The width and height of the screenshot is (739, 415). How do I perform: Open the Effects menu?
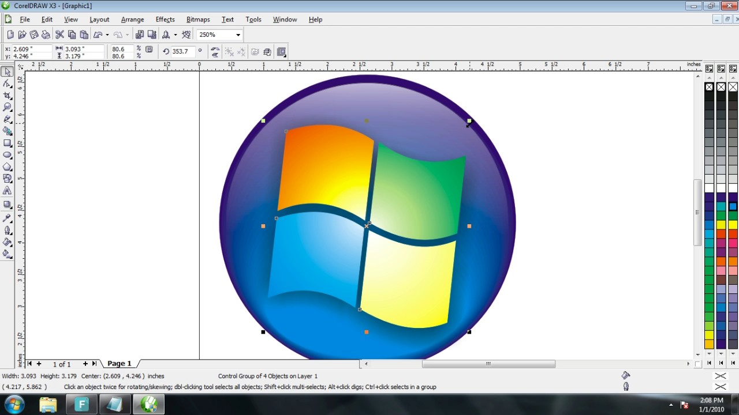coord(165,19)
